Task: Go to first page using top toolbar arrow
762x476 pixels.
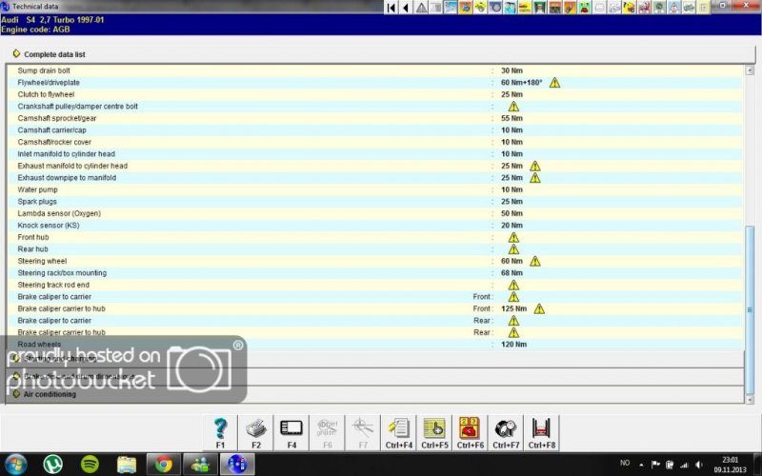Action: pos(391,8)
